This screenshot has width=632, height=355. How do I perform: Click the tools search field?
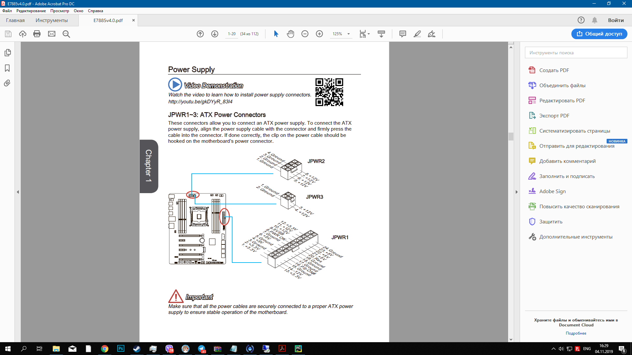(x=576, y=53)
